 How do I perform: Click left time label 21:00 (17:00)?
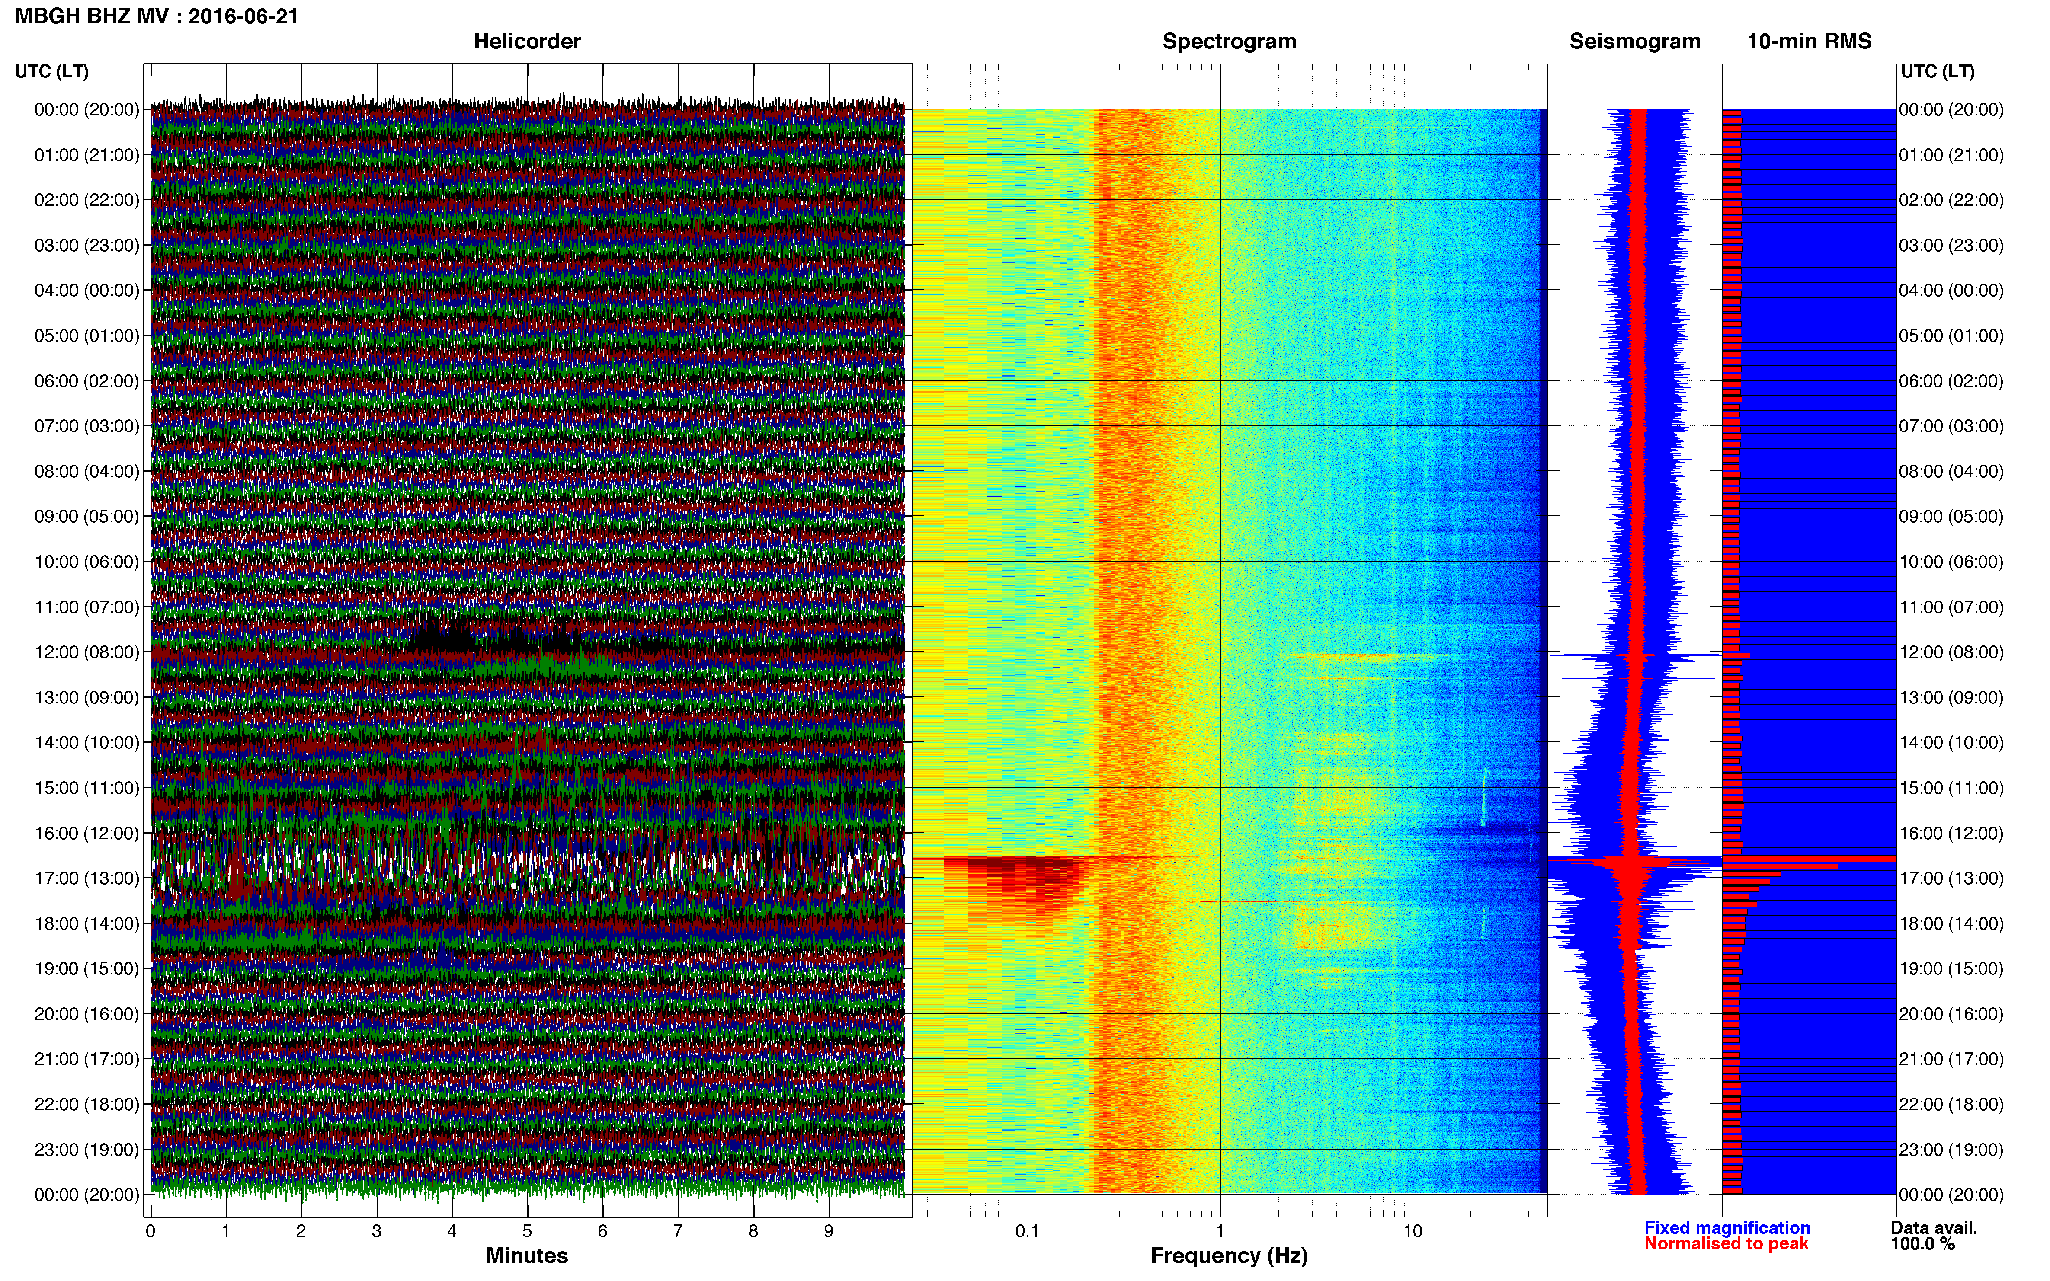tap(86, 1059)
